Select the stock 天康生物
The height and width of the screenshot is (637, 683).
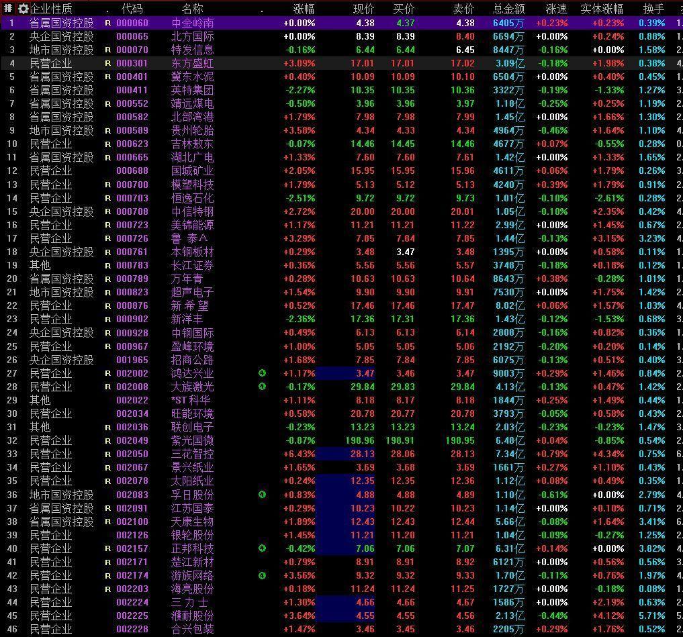[193, 522]
